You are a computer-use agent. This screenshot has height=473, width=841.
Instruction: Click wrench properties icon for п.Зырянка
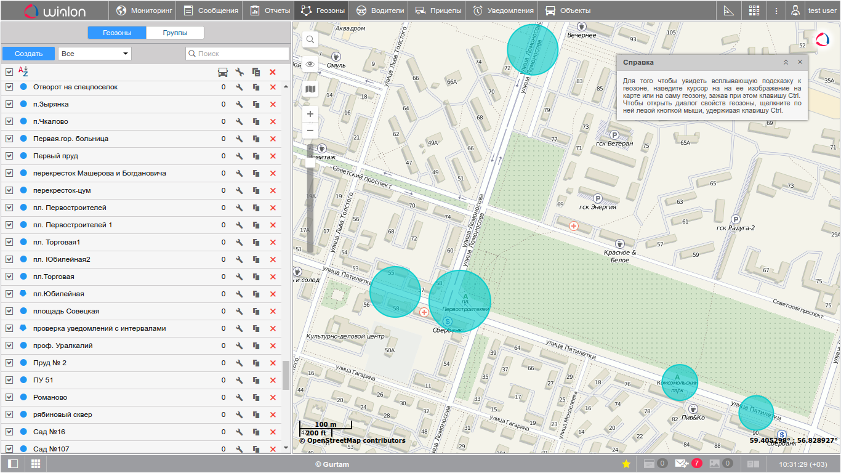pos(239,105)
